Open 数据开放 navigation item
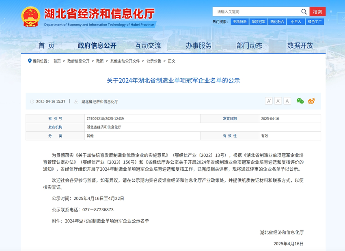 tap(300, 45)
